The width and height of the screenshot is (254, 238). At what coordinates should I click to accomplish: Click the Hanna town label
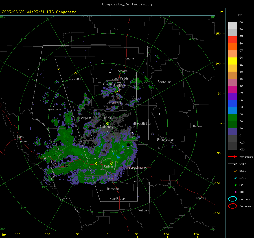[x=197, y=126]
